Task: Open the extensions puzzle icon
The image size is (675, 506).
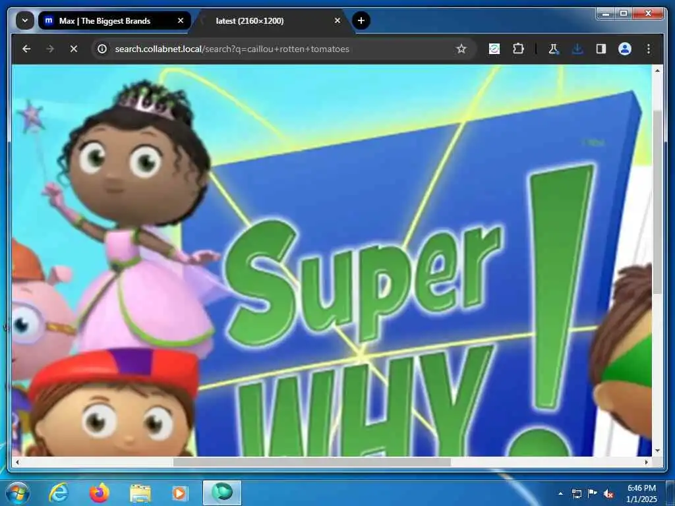Action: coord(518,49)
